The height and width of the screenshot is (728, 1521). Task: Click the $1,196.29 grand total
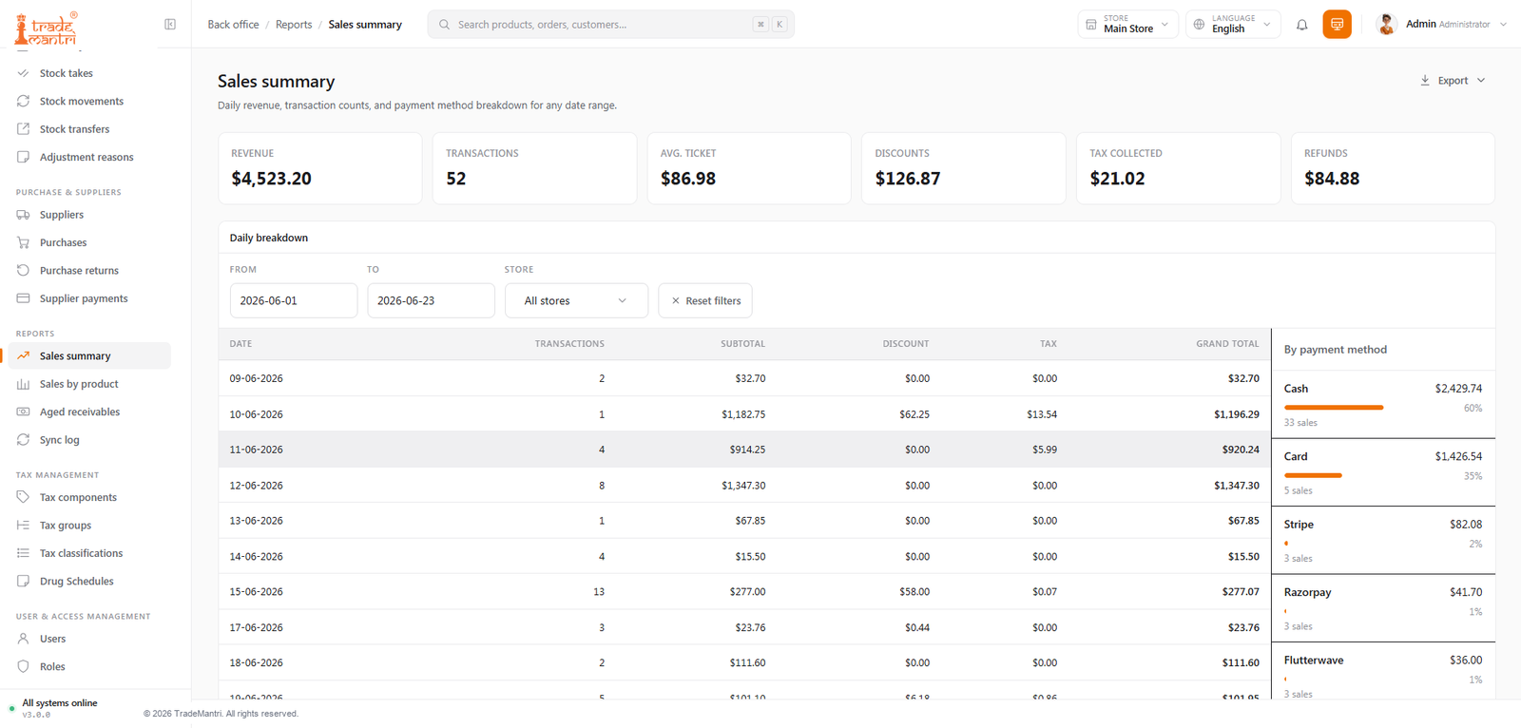1236,414
